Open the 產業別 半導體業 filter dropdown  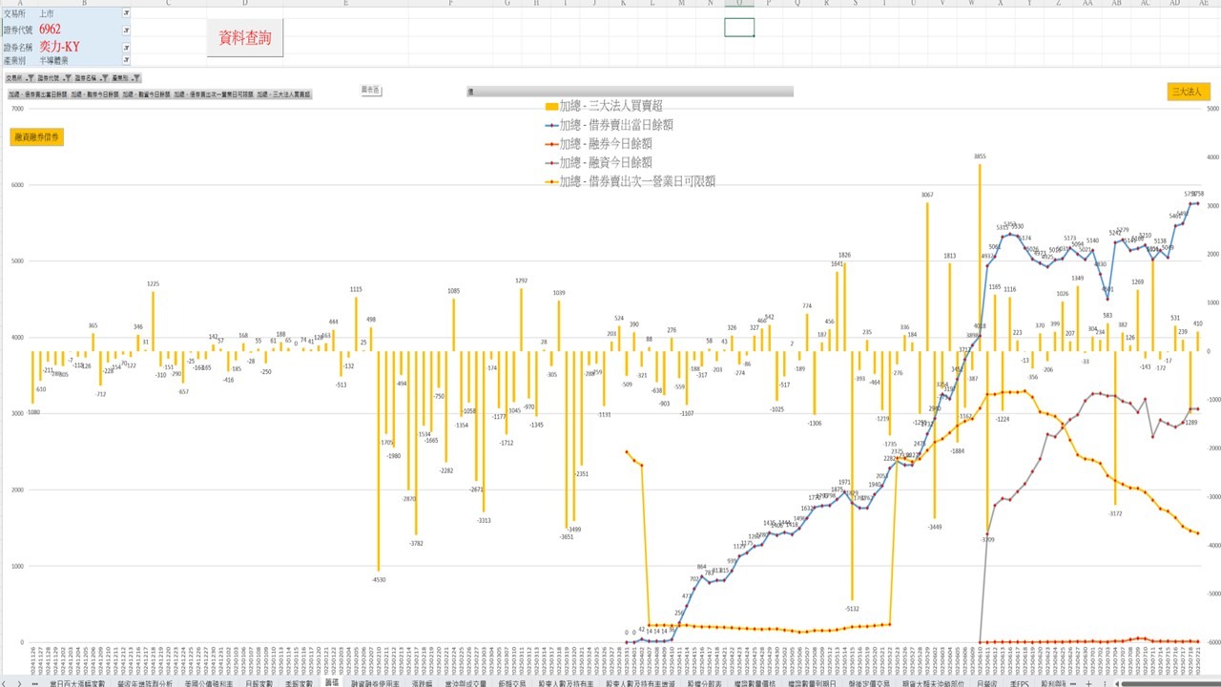tap(126, 60)
